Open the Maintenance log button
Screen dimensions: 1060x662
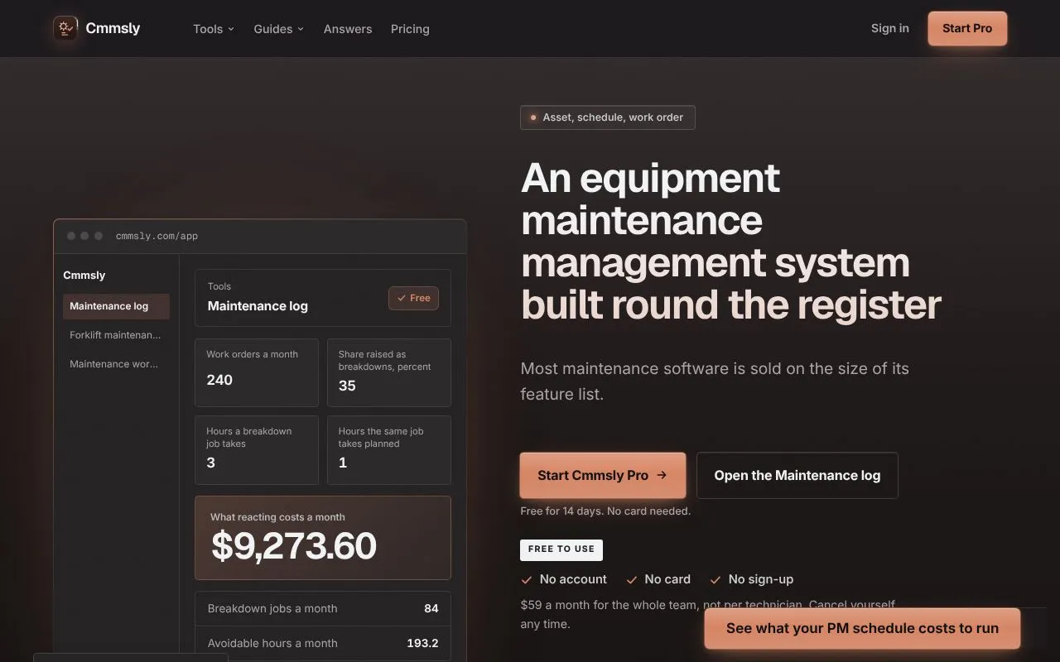click(797, 475)
